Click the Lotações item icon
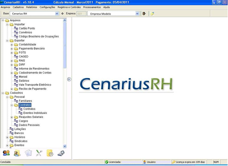This screenshot has width=228, height=166. coord(11,129)
